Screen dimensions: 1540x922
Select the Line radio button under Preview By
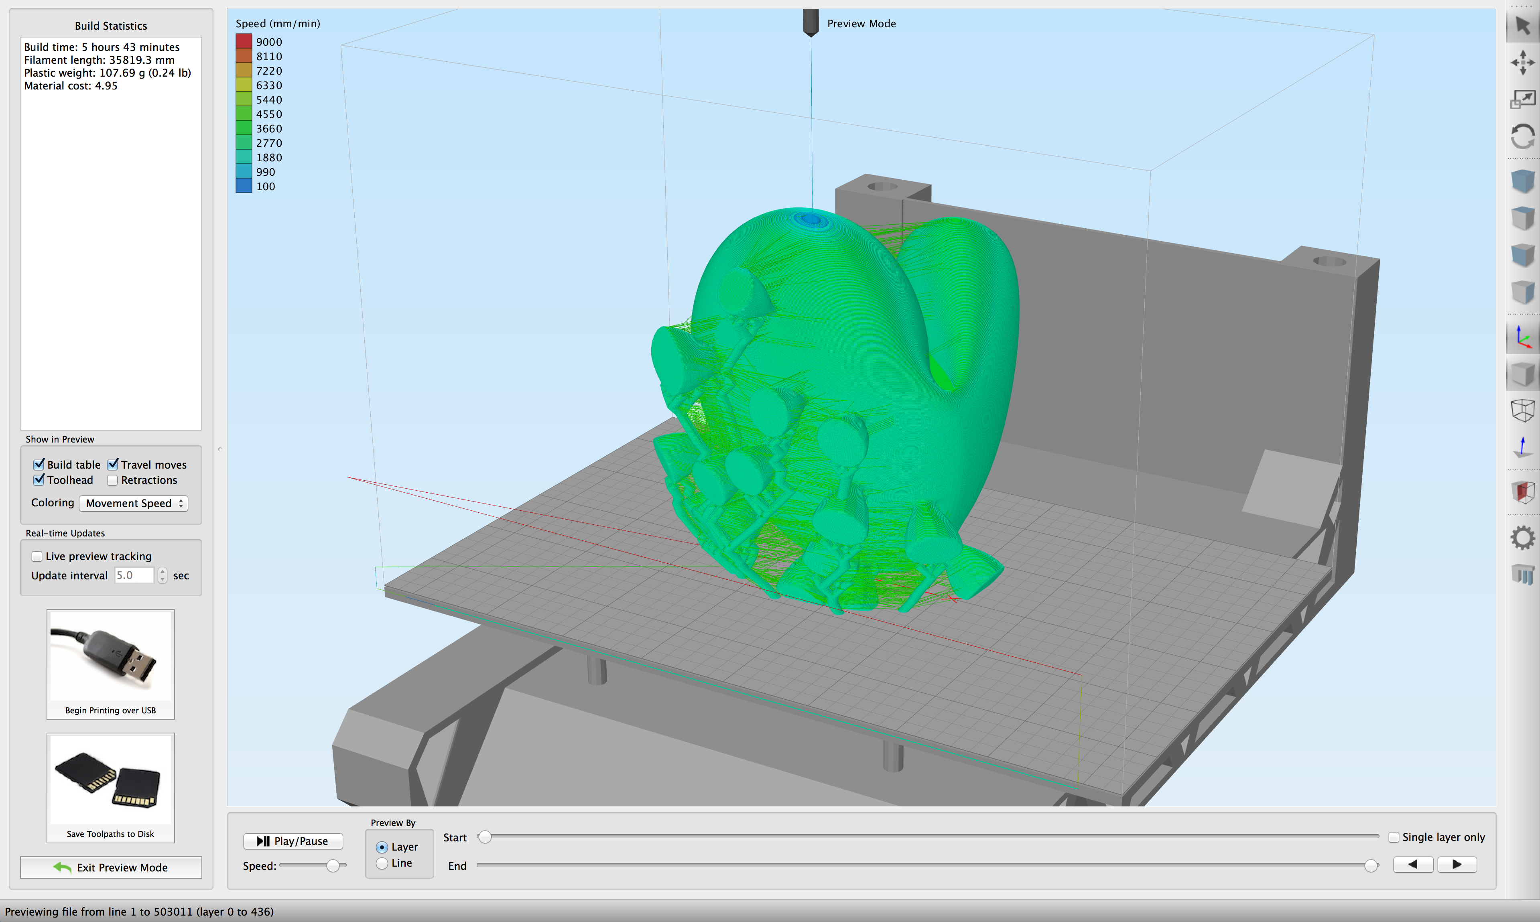pyautogui.click(x=382, y=863)
